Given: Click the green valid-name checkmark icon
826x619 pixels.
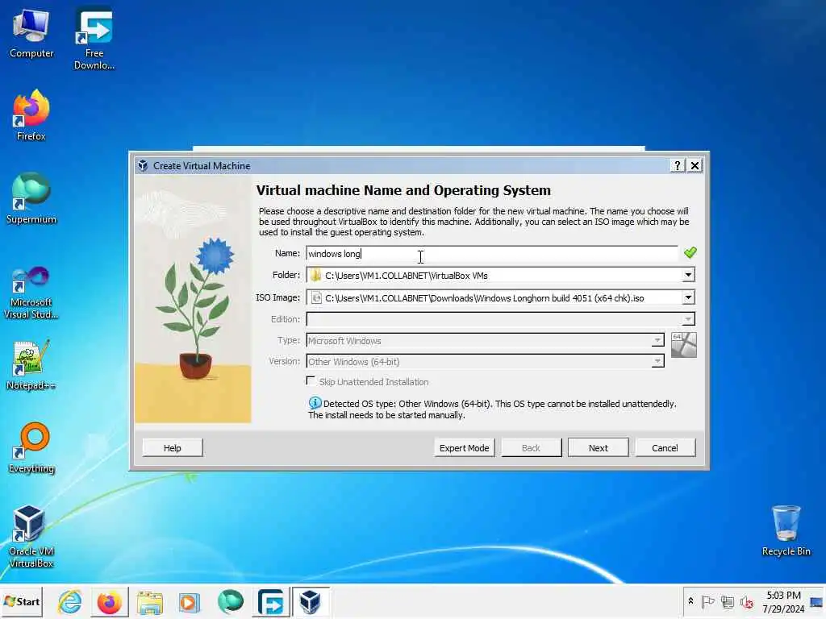Looking at the screenshot, I should (x=690, y=252).
